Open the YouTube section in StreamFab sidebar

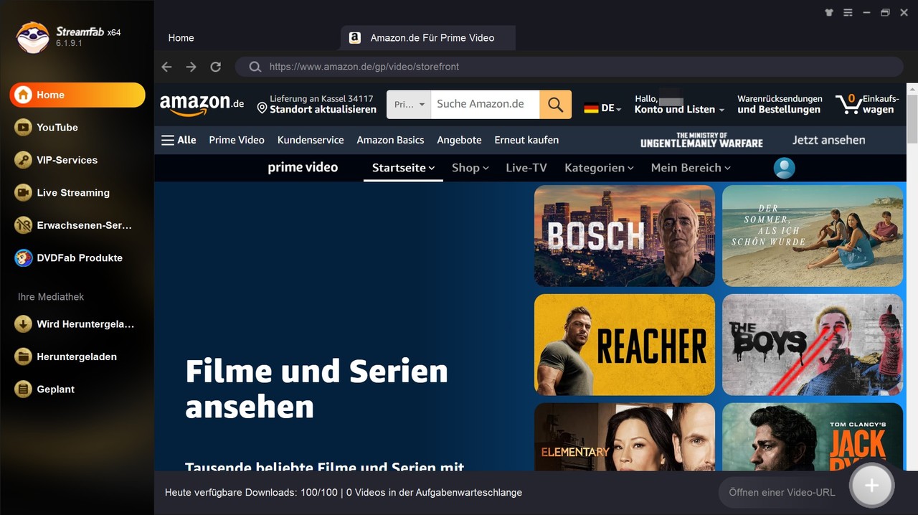[x=56, y=127]
